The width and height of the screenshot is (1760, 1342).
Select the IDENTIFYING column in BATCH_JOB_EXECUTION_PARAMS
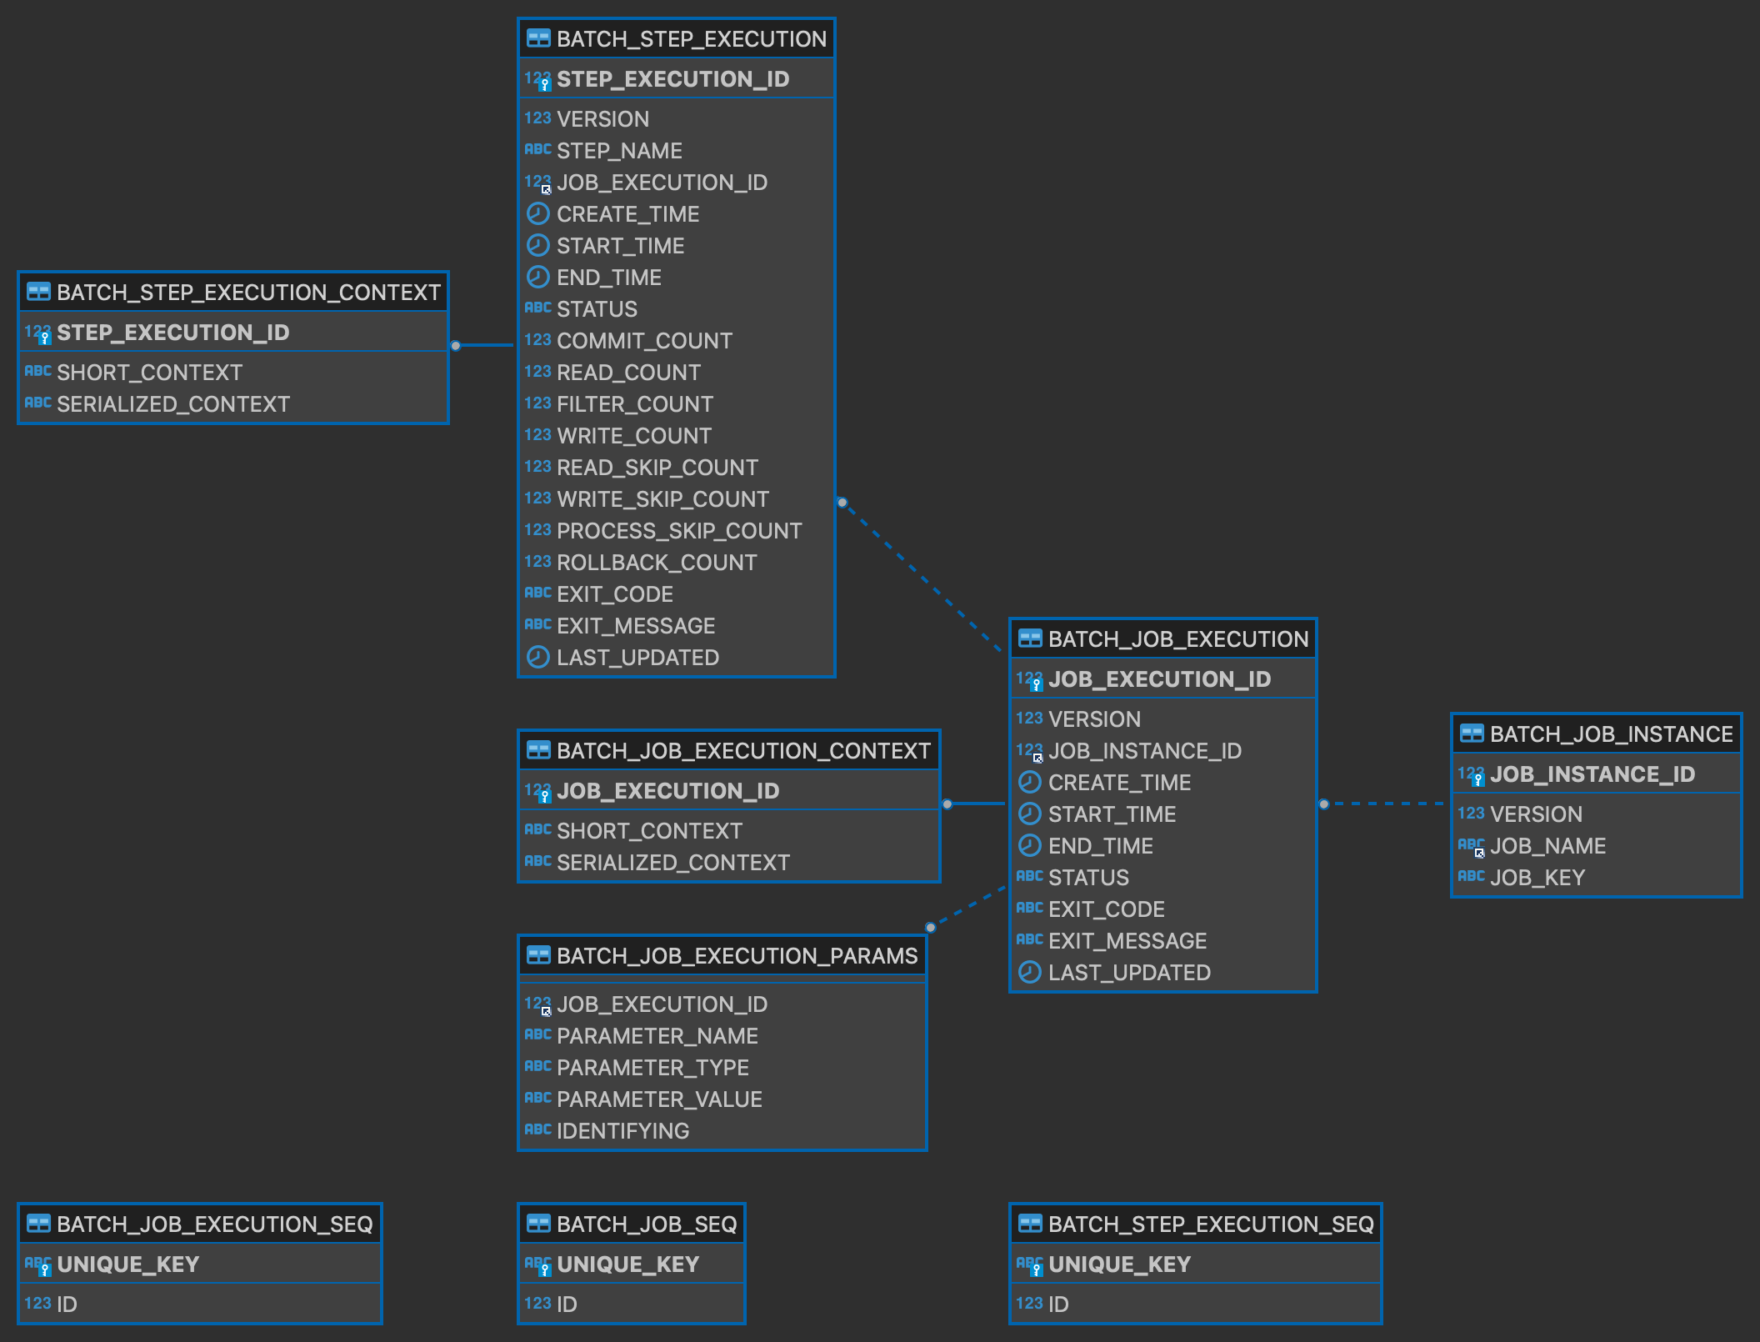tap(622, 1131)
